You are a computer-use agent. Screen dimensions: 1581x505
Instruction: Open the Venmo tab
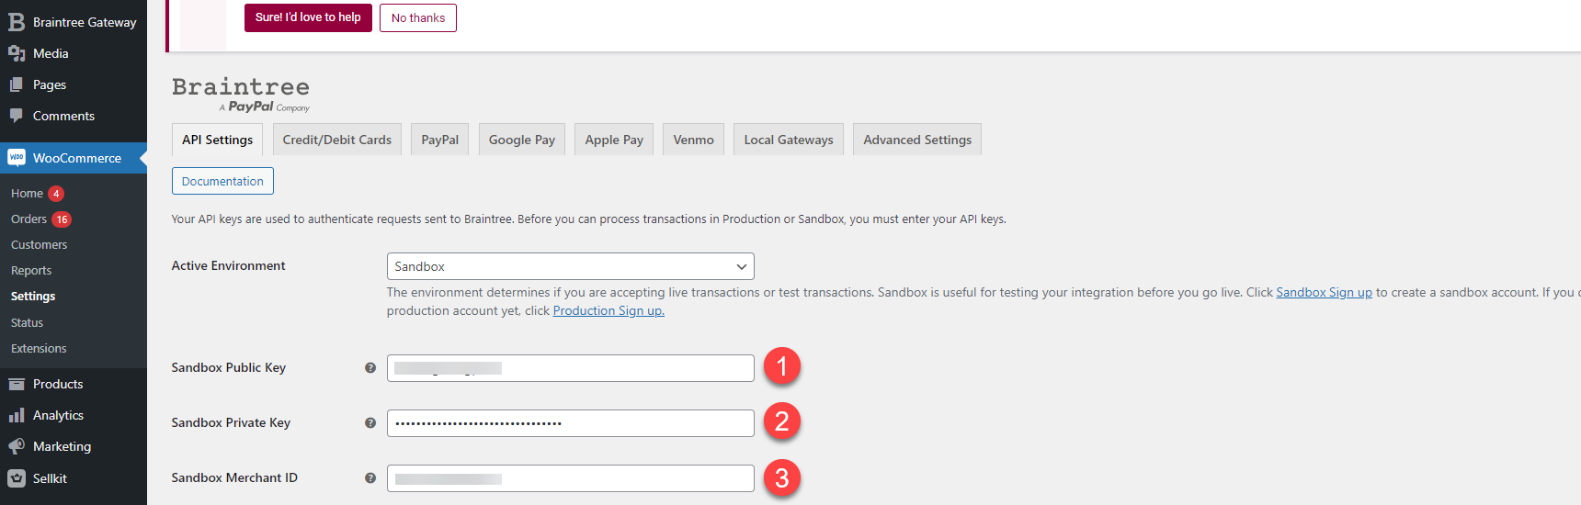(693, 140)
